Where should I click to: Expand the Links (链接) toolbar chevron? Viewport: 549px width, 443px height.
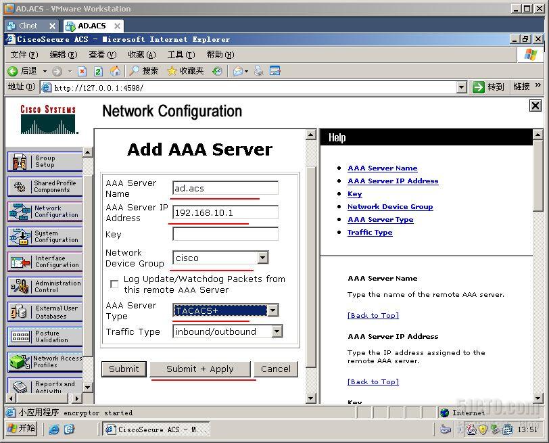tap(538, 85)
